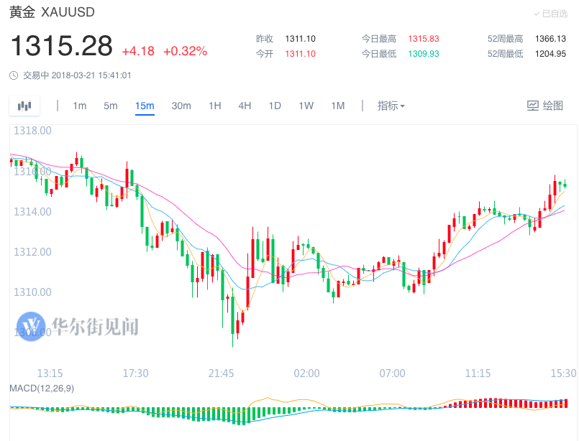This screenshot has height=441, width=579.
Task: Click the 华尔街见闻 watermark logo
Action: pyautogui.click(x=32, y=326)
